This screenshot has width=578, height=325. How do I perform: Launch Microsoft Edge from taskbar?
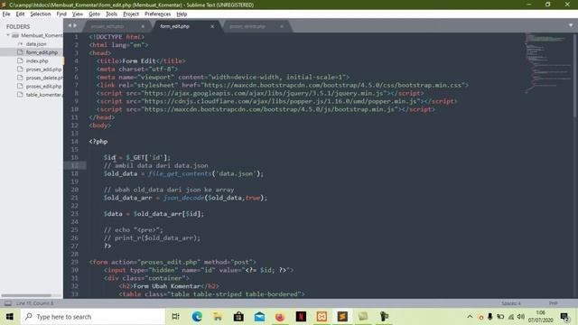(x=197, y=317)
